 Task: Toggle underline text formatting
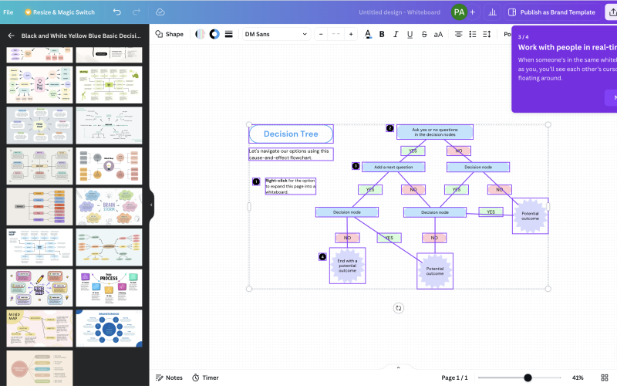tap(410, 34)
